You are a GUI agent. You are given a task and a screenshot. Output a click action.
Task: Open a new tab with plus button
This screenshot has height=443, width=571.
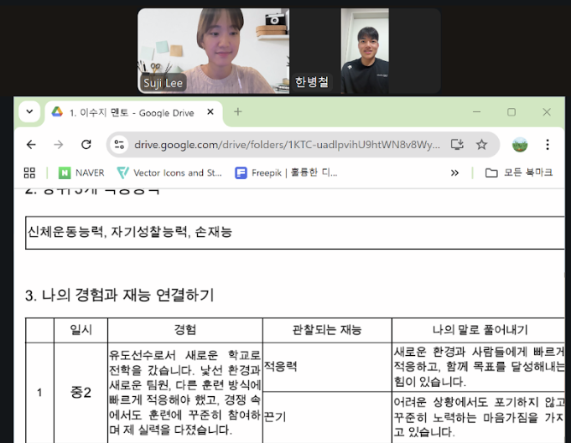238,111
